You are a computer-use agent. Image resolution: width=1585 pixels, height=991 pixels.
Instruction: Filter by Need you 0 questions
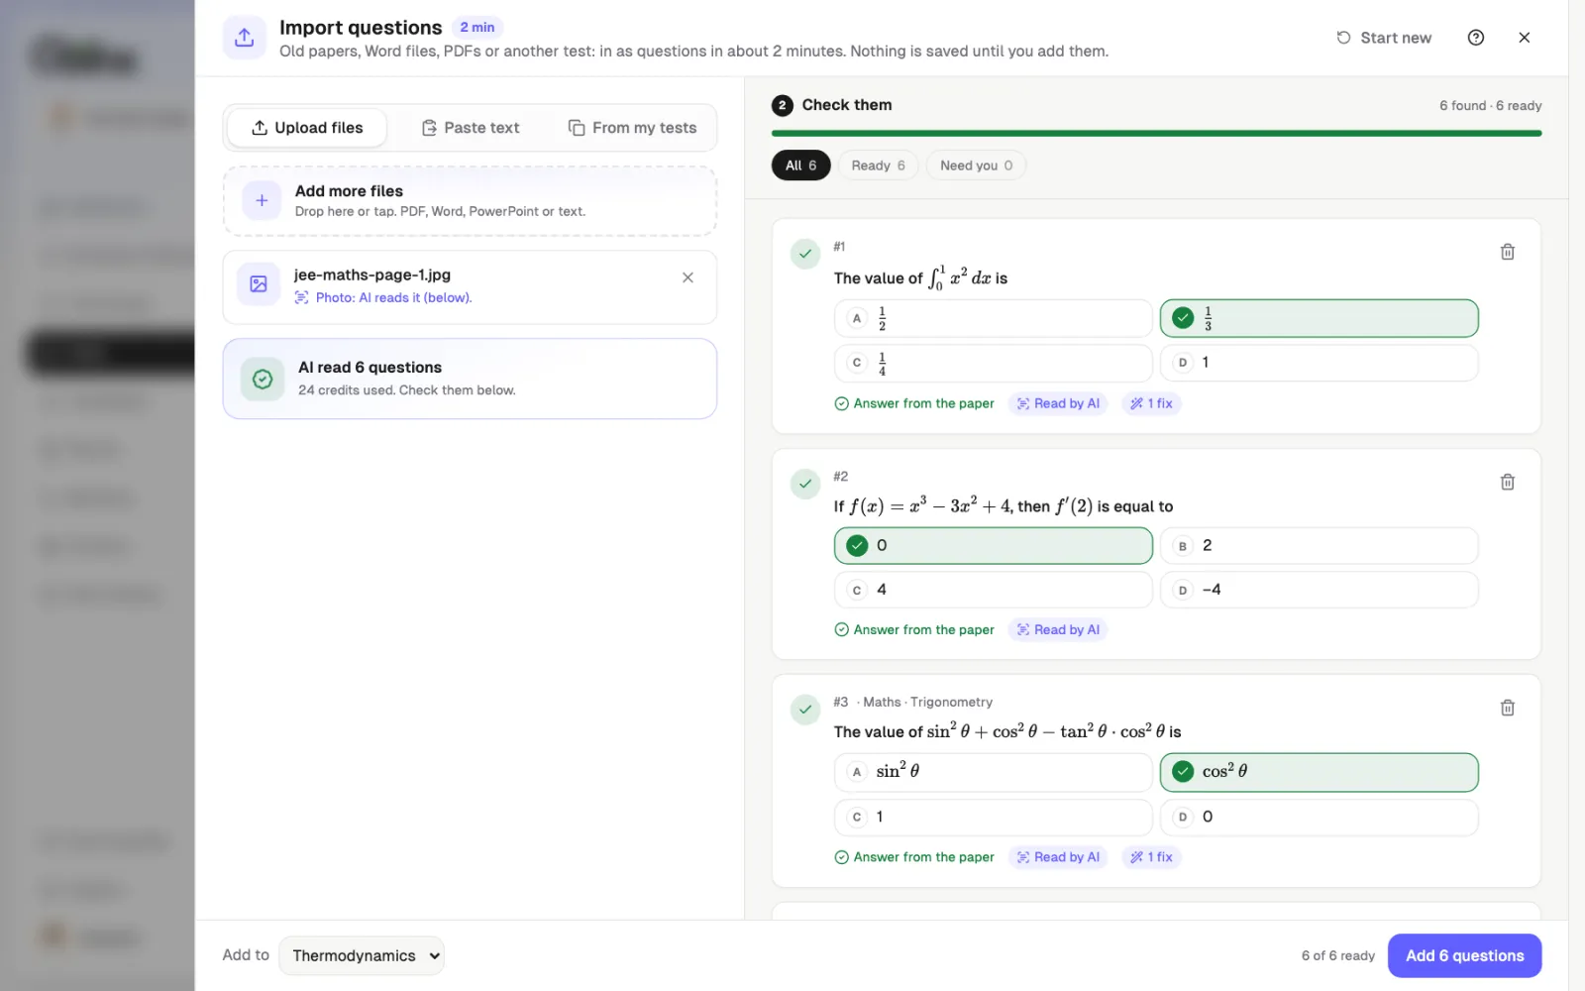pyautogui.click(x=976, y=165)
